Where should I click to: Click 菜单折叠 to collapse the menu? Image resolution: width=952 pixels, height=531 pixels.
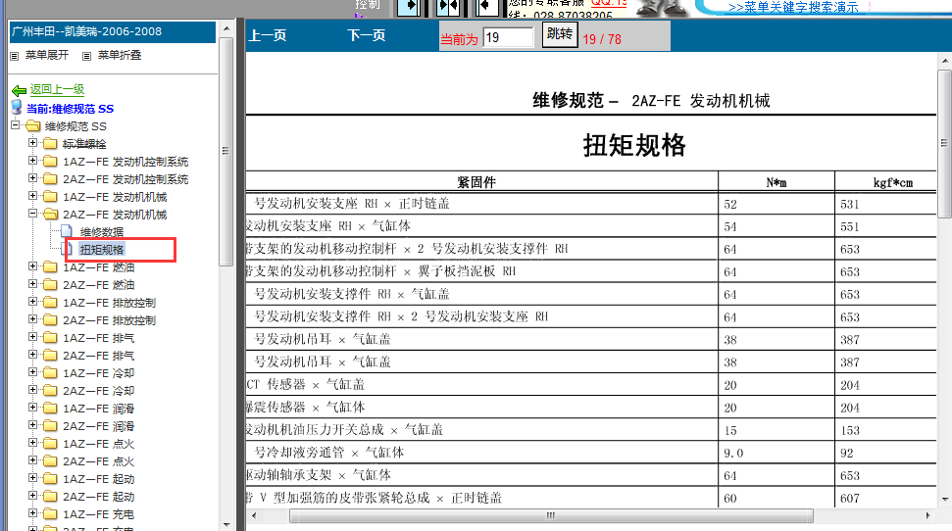coord(120,55)
